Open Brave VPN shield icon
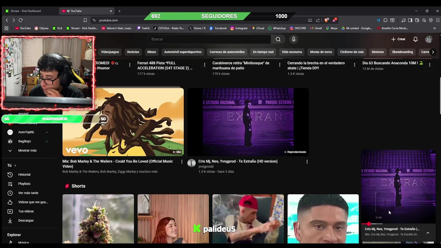The height and width of the screenshot is (248, 441). click(x=431, y=20)
